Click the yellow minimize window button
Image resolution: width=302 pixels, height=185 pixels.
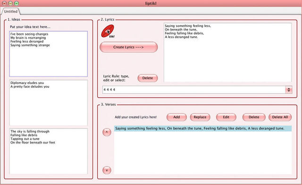pos(10,3)
